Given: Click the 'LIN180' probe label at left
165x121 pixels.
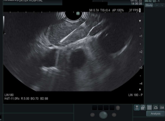Looking at the screenshot, I should pyautogui.click(x=9, y=95).
